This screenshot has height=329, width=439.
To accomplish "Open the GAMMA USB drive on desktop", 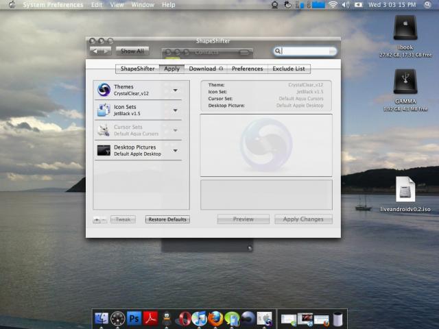I will tap(405, 81).
